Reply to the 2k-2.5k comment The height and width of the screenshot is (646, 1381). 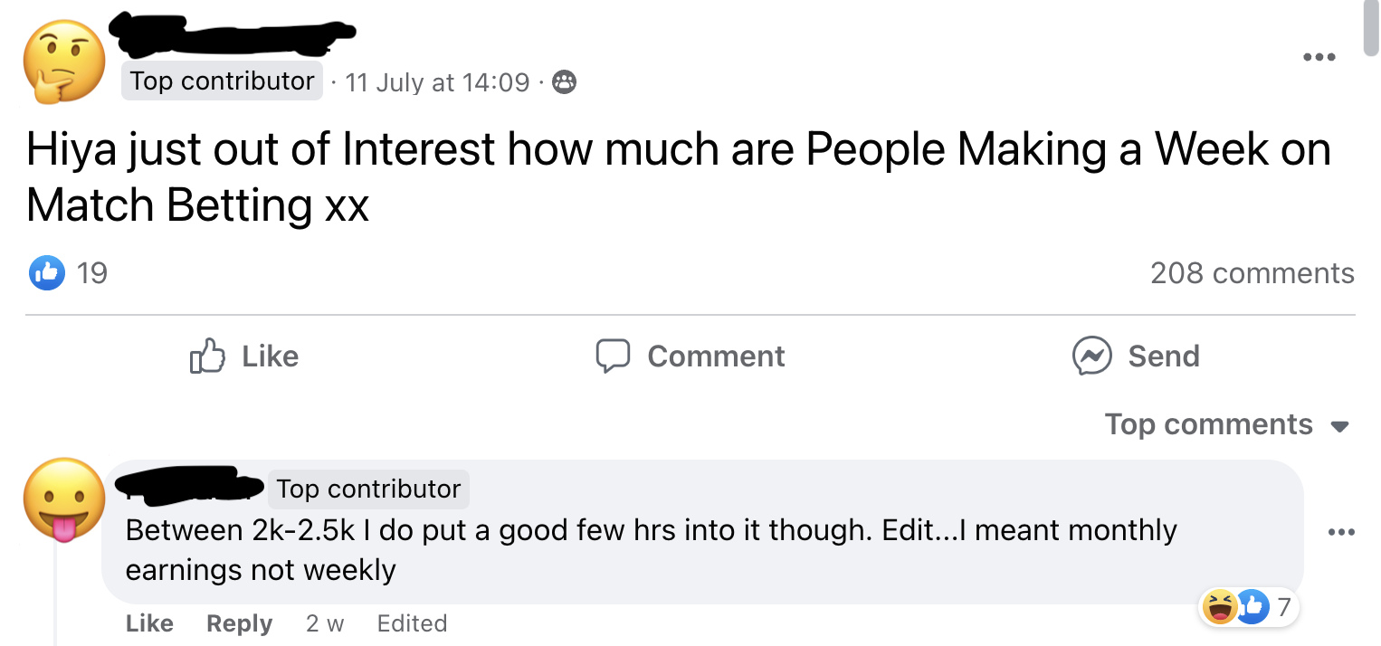pos(239,623)
